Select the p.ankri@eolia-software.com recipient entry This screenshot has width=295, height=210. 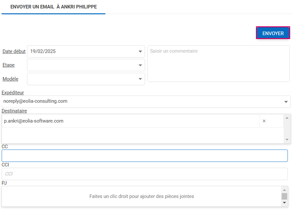pyautogui.click(x=130, y=121)
